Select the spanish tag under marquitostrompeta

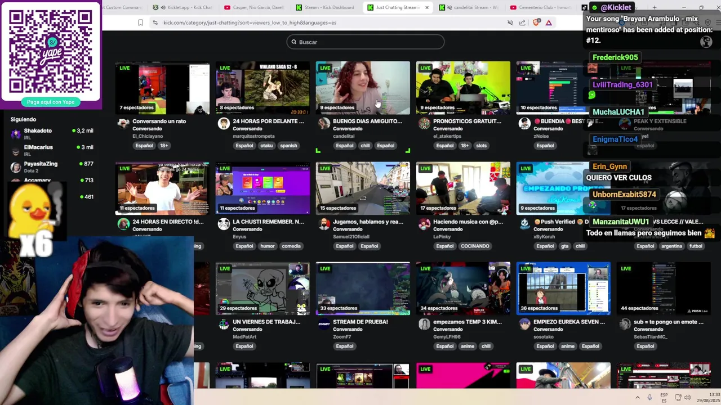point(288,146)
